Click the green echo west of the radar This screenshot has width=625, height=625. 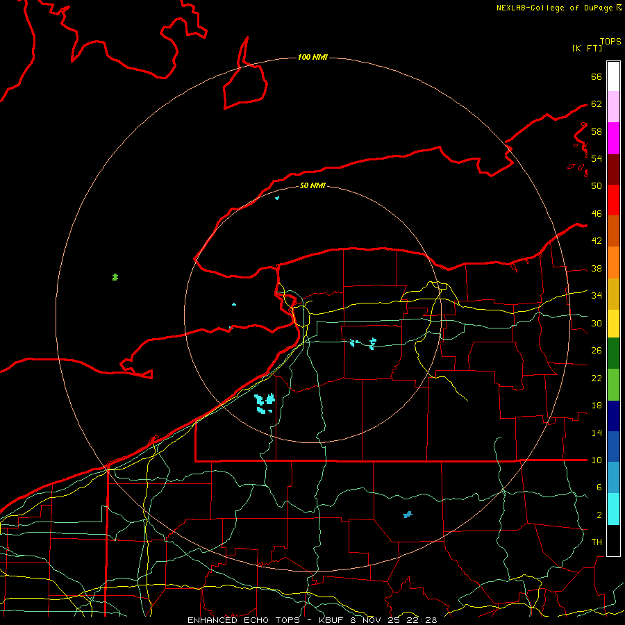pyautogui.click(x=115, y=277)
